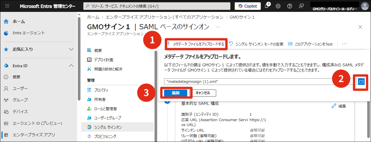Click 編集 for basic SAML configuration
The height and width of the screenshot is (142, 371).
(x=339, y=106)
